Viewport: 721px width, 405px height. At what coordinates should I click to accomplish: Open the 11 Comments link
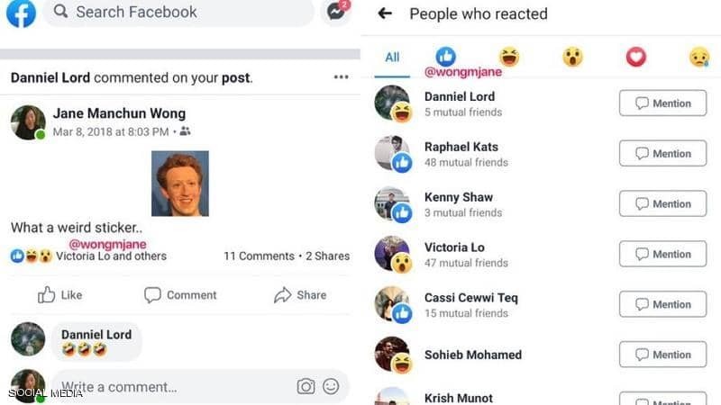point(259,256)
